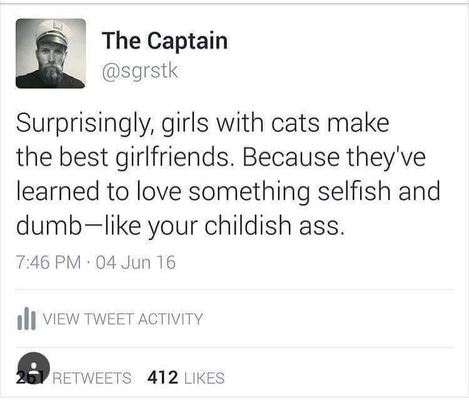Viewport: 469px width, 405px height.
Task: Click the 7:46 PM time
Action: coord(48,263)
